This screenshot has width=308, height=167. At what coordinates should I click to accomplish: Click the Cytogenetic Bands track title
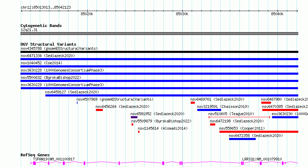click(x=41, y=26)
